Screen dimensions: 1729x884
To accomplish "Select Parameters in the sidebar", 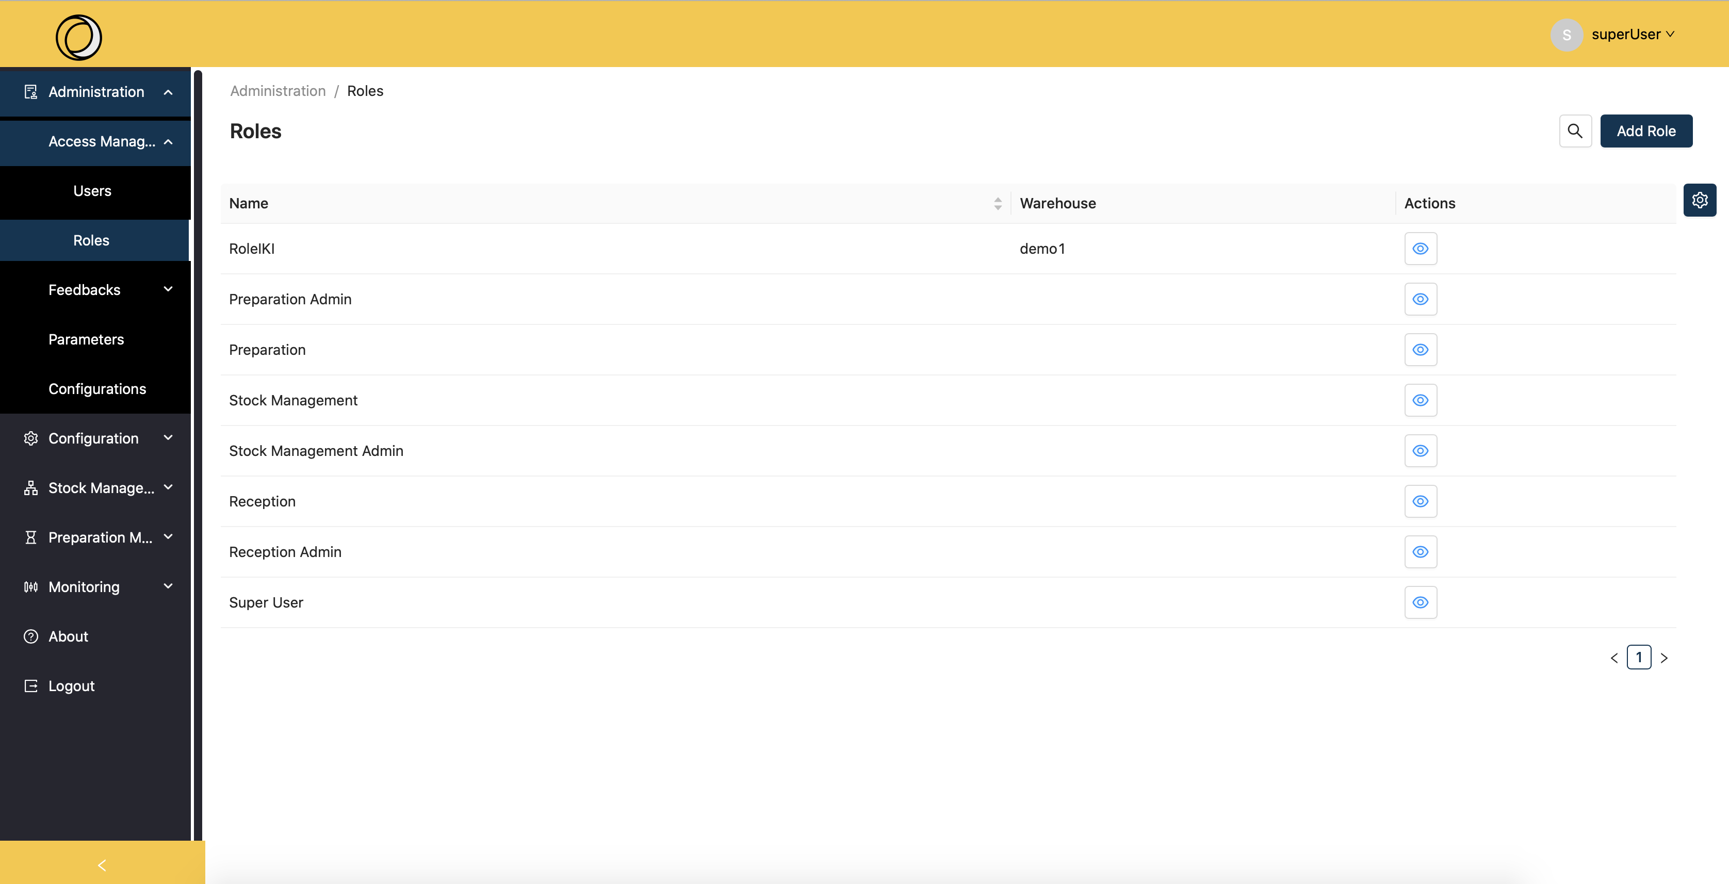I will [86, 340].
